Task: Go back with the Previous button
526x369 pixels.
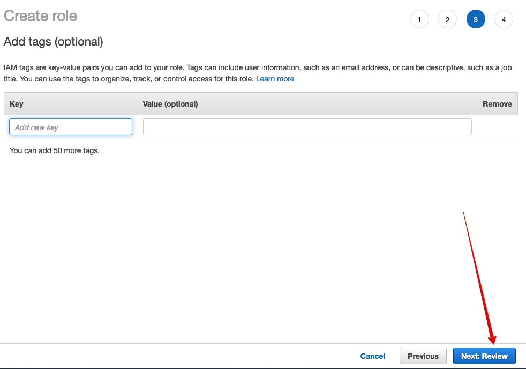Action: click(x=423, y=356)
